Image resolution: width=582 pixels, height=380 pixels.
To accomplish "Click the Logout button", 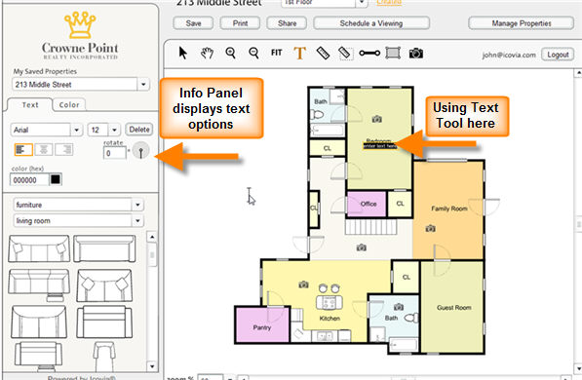I will click(558, 55).
